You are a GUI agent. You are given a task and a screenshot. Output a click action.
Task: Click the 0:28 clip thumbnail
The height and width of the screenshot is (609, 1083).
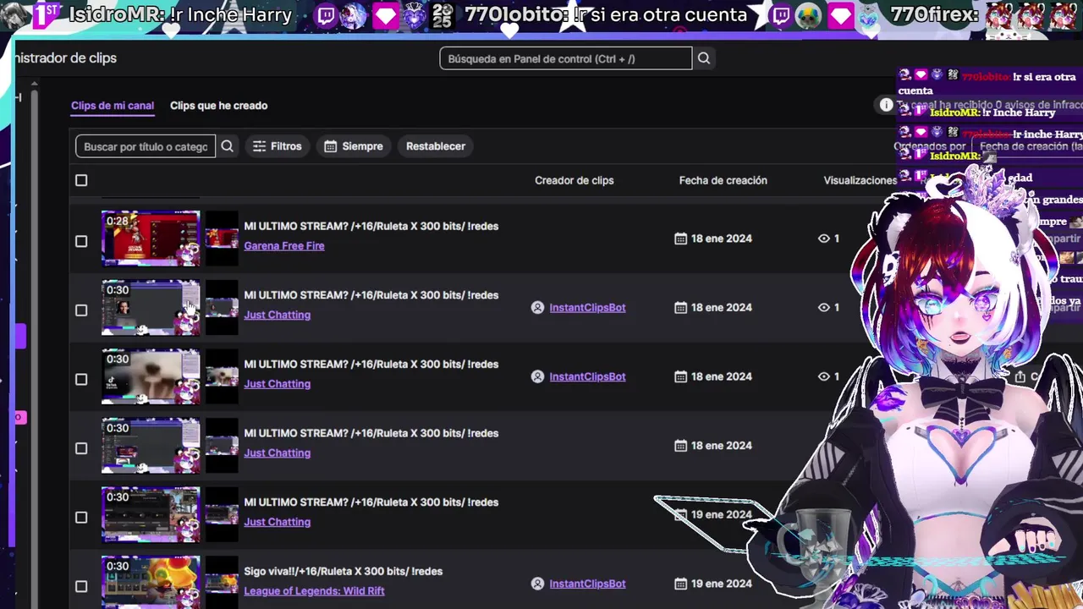[x=151, y=239]
